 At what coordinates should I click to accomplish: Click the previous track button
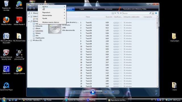(86, 92)
